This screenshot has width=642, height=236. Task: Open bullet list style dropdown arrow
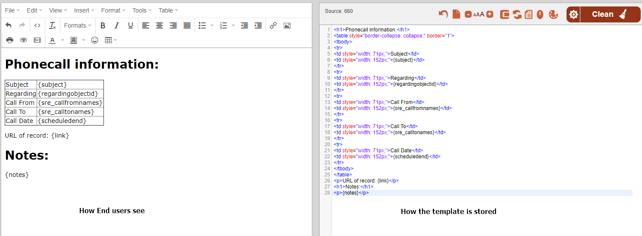pyautogui.click(x=212, y=25)
